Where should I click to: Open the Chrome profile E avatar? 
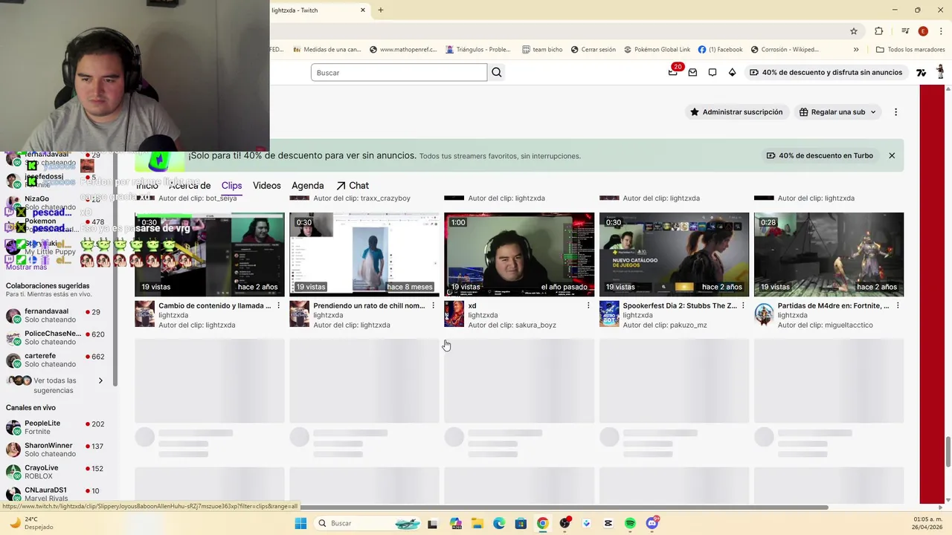coord(923,31)
